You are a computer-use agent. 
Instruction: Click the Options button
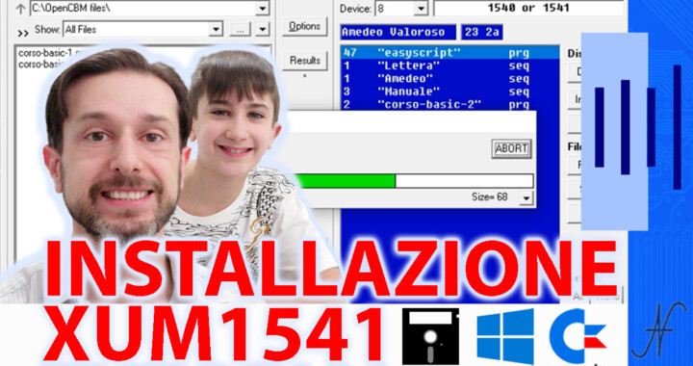(304, 27)
